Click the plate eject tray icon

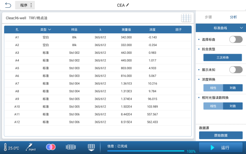pyautogui.click(x=91, y=148)
